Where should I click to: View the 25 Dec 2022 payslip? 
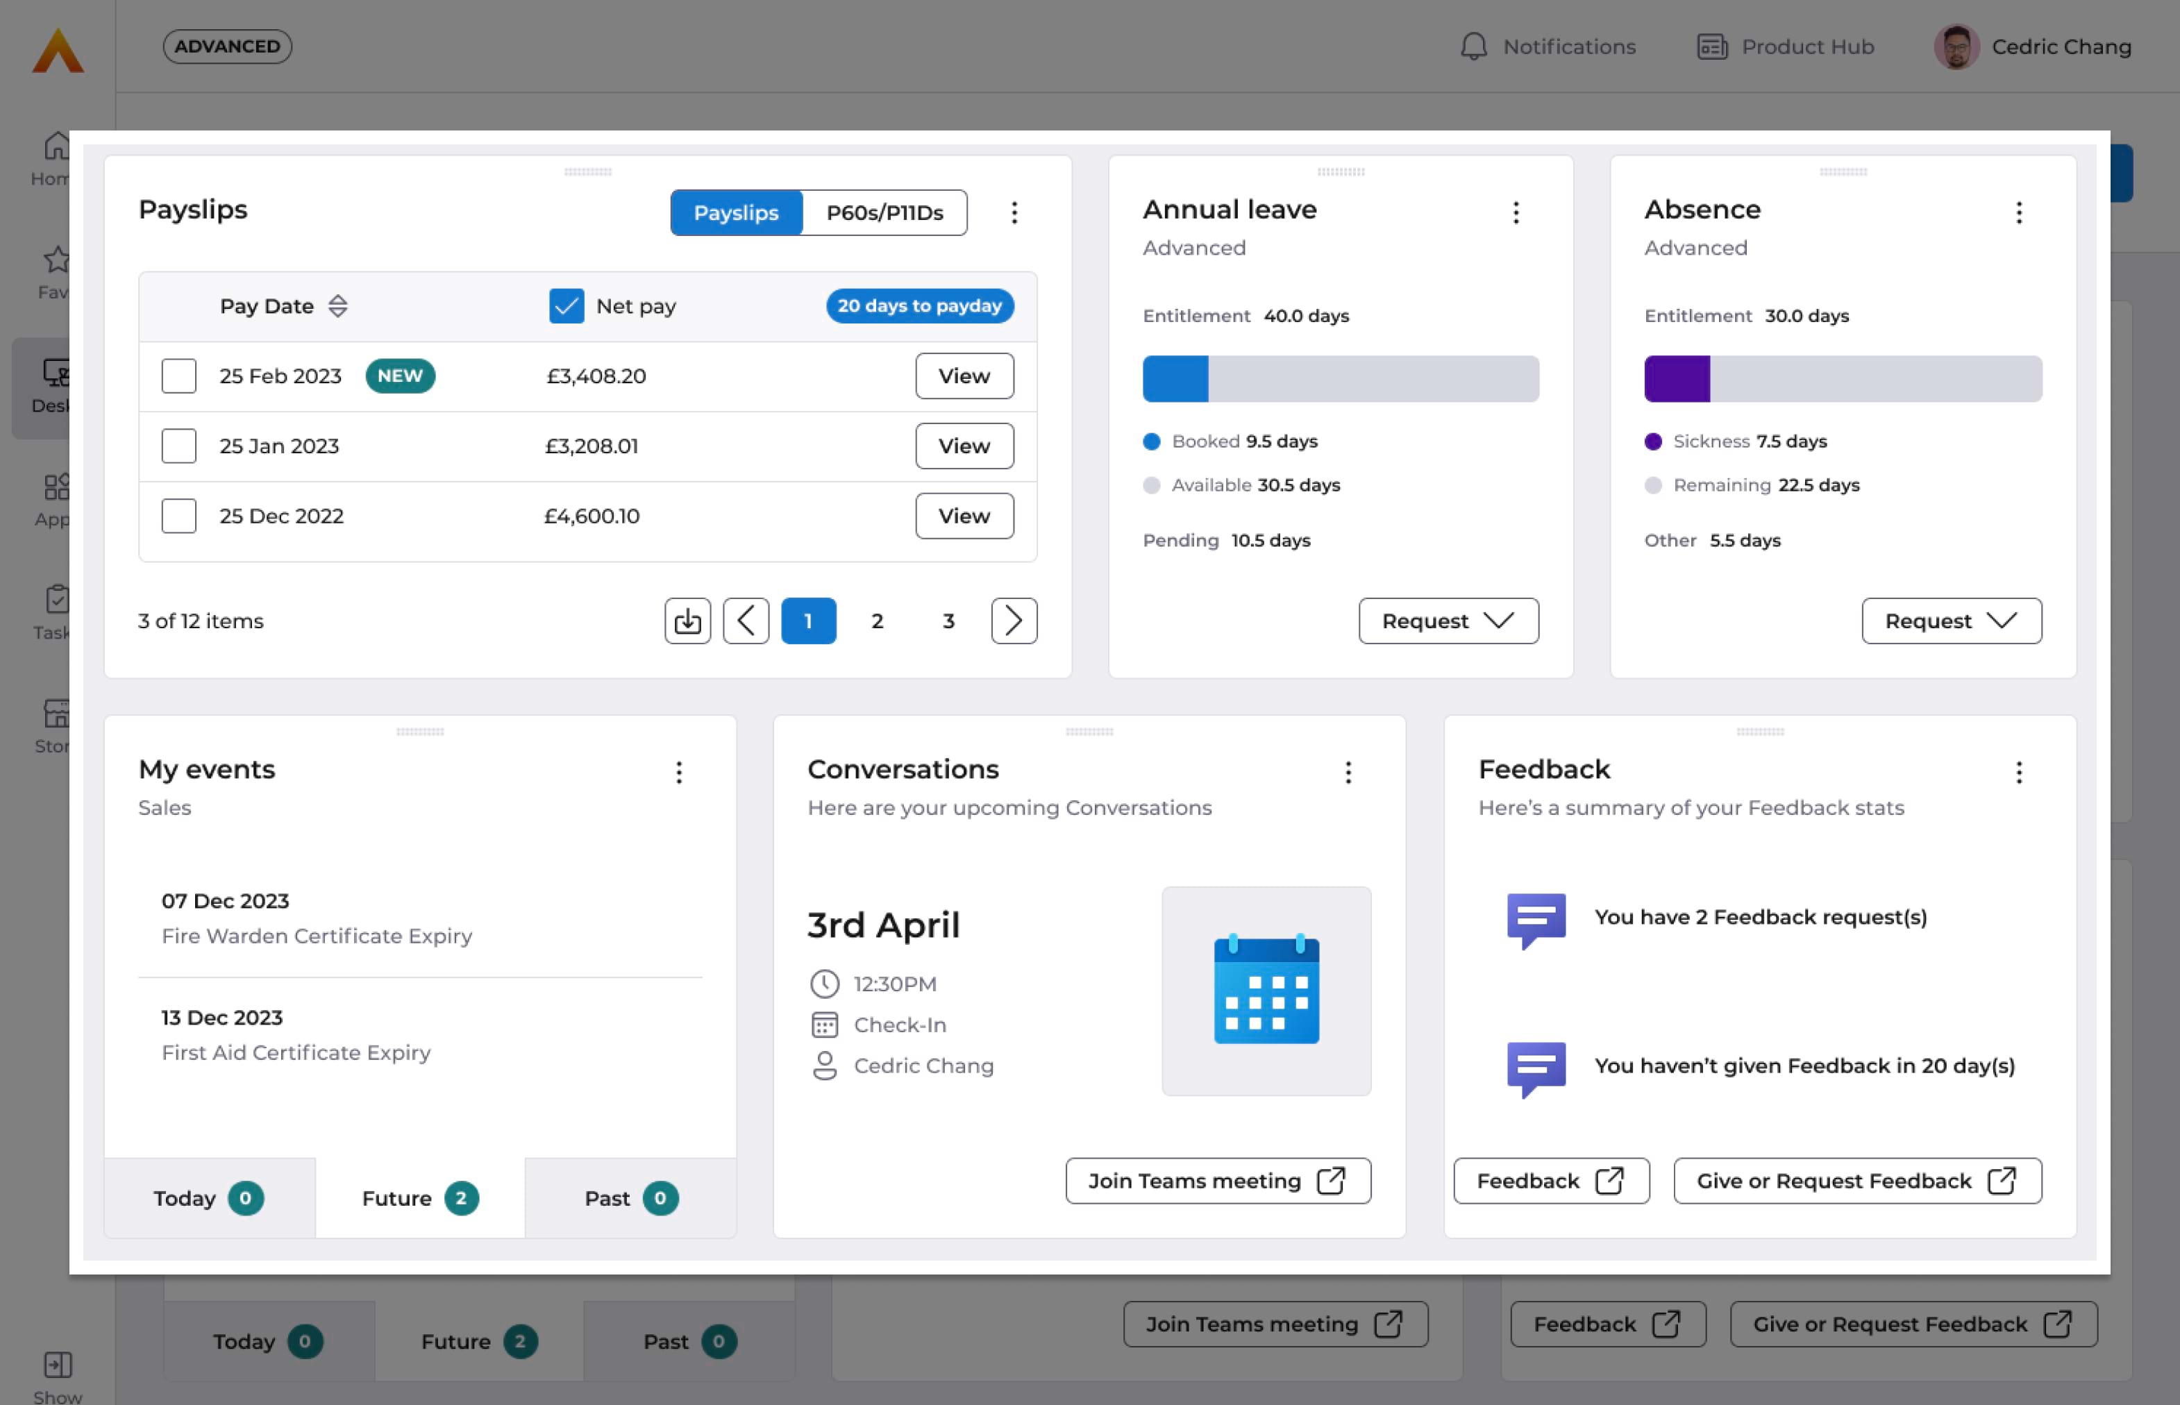tap(964, 516)
